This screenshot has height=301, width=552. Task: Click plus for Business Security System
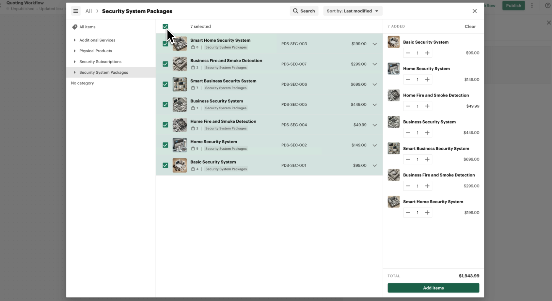[x=427, y=133]
